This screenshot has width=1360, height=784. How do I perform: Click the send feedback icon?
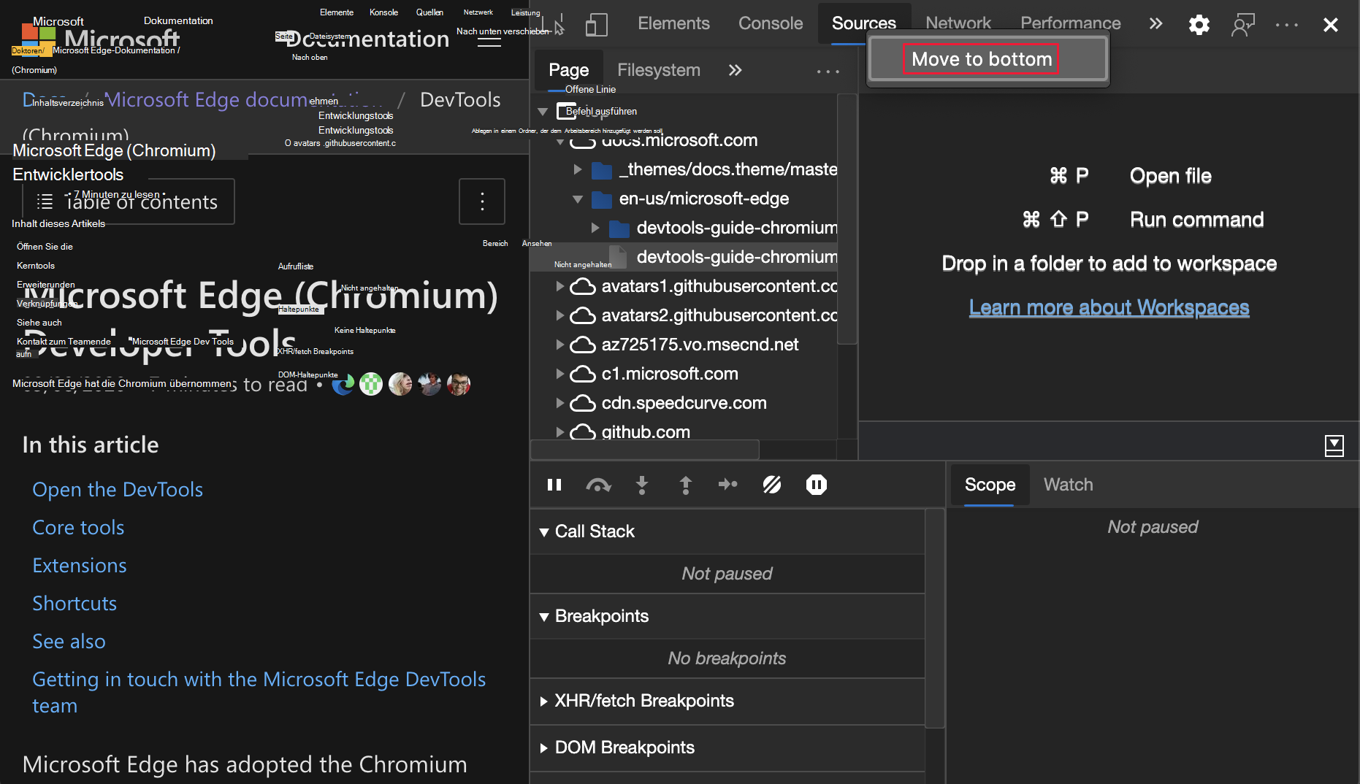[1242, 25]
